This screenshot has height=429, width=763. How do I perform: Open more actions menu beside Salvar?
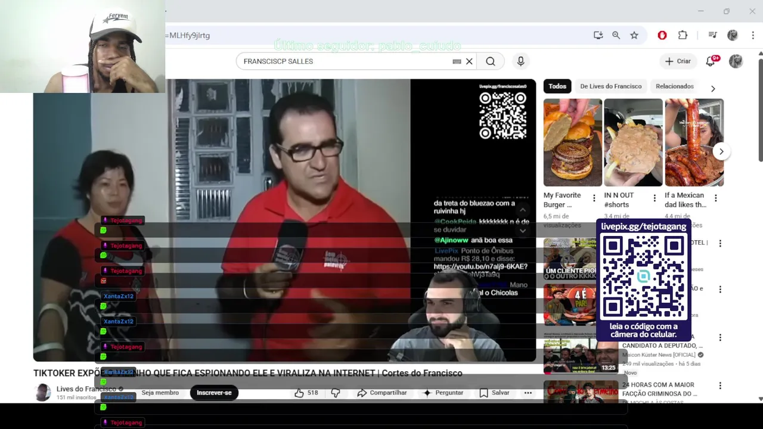pyautogui.click(x=528, y=393)
